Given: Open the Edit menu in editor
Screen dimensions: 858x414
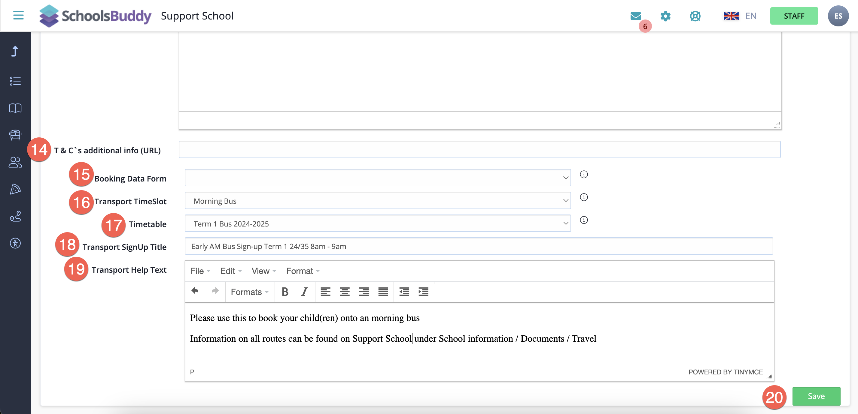Looking at the screenshot, I should click(x=231, y=271).
